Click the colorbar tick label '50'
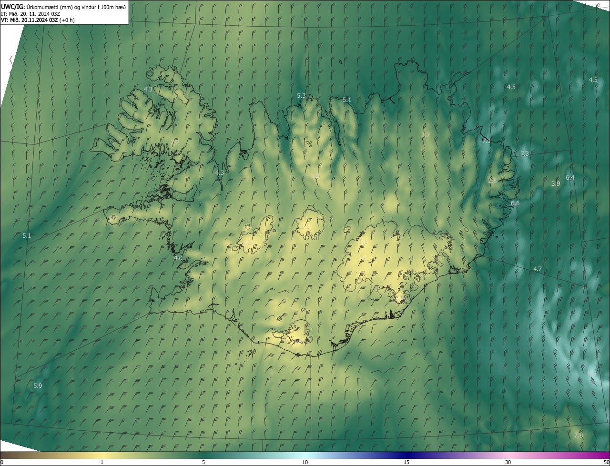This screenshot has height=466, width=610. click(606, 462)
